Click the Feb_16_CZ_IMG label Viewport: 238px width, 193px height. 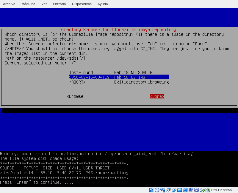(130, 77)
